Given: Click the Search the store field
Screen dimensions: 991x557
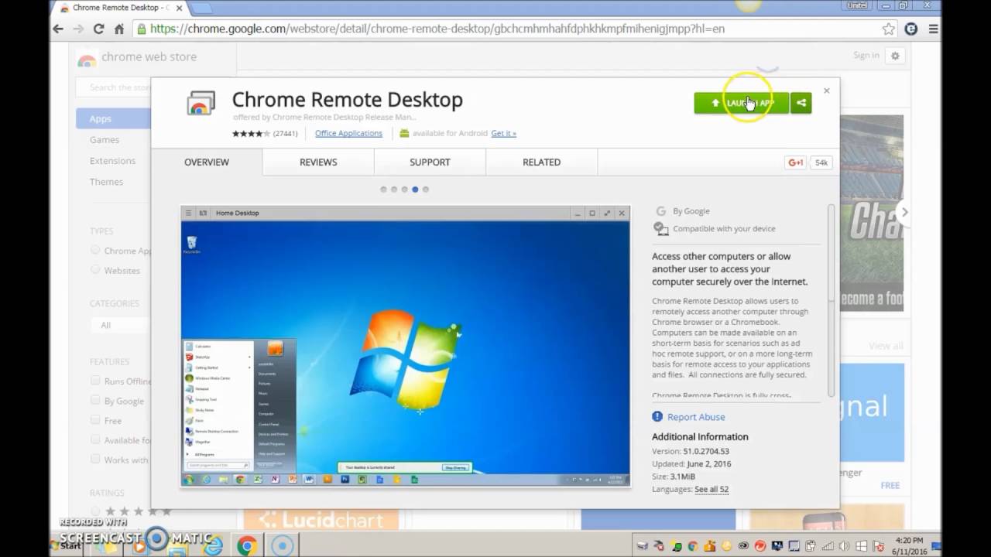Looking at the screenshot, I should 115,87.
